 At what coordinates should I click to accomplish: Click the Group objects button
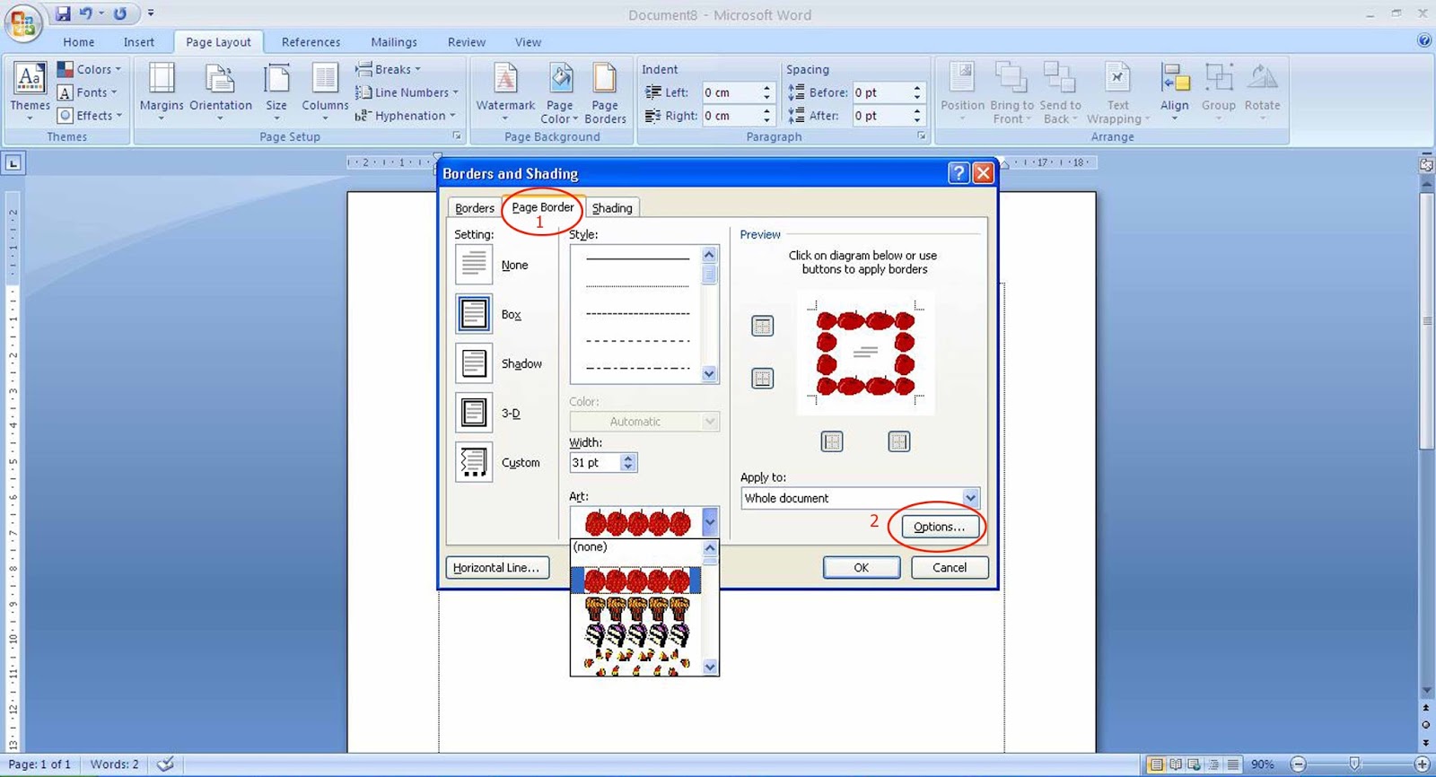1219,92
